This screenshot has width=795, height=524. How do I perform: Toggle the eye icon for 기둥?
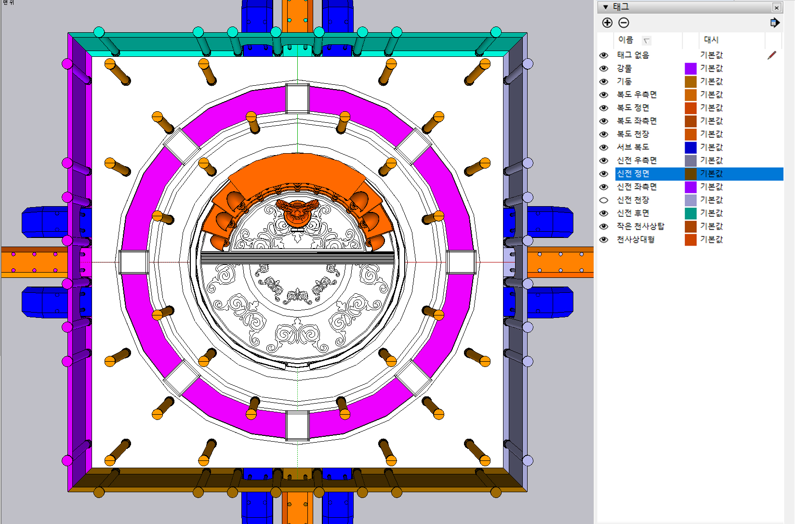604,81
